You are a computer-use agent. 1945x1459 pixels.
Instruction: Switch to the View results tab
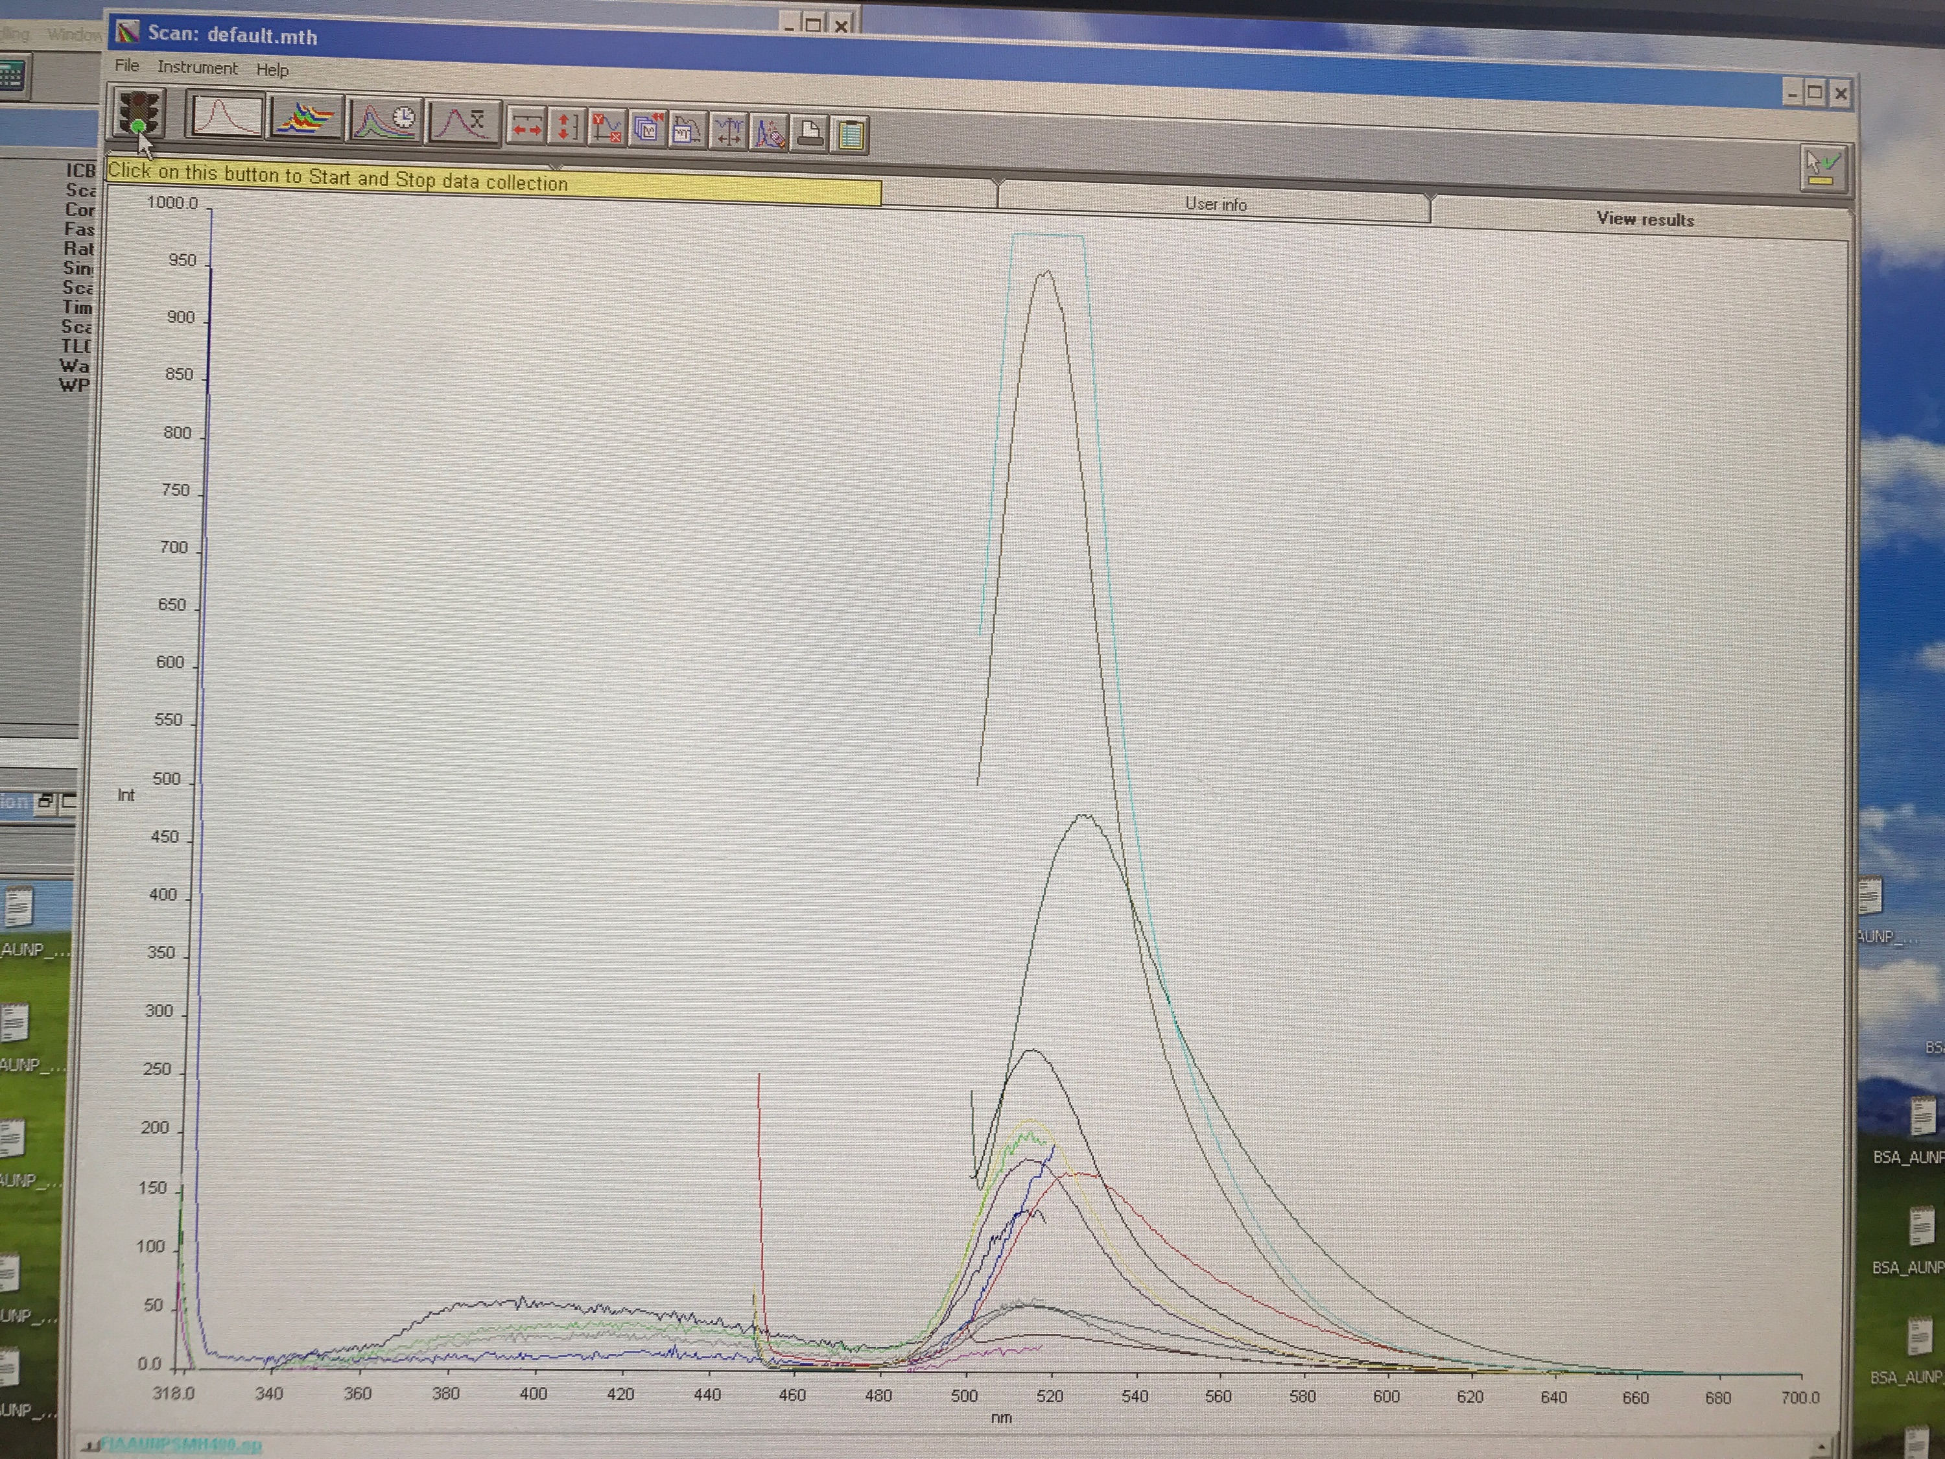click(1644, 220)
